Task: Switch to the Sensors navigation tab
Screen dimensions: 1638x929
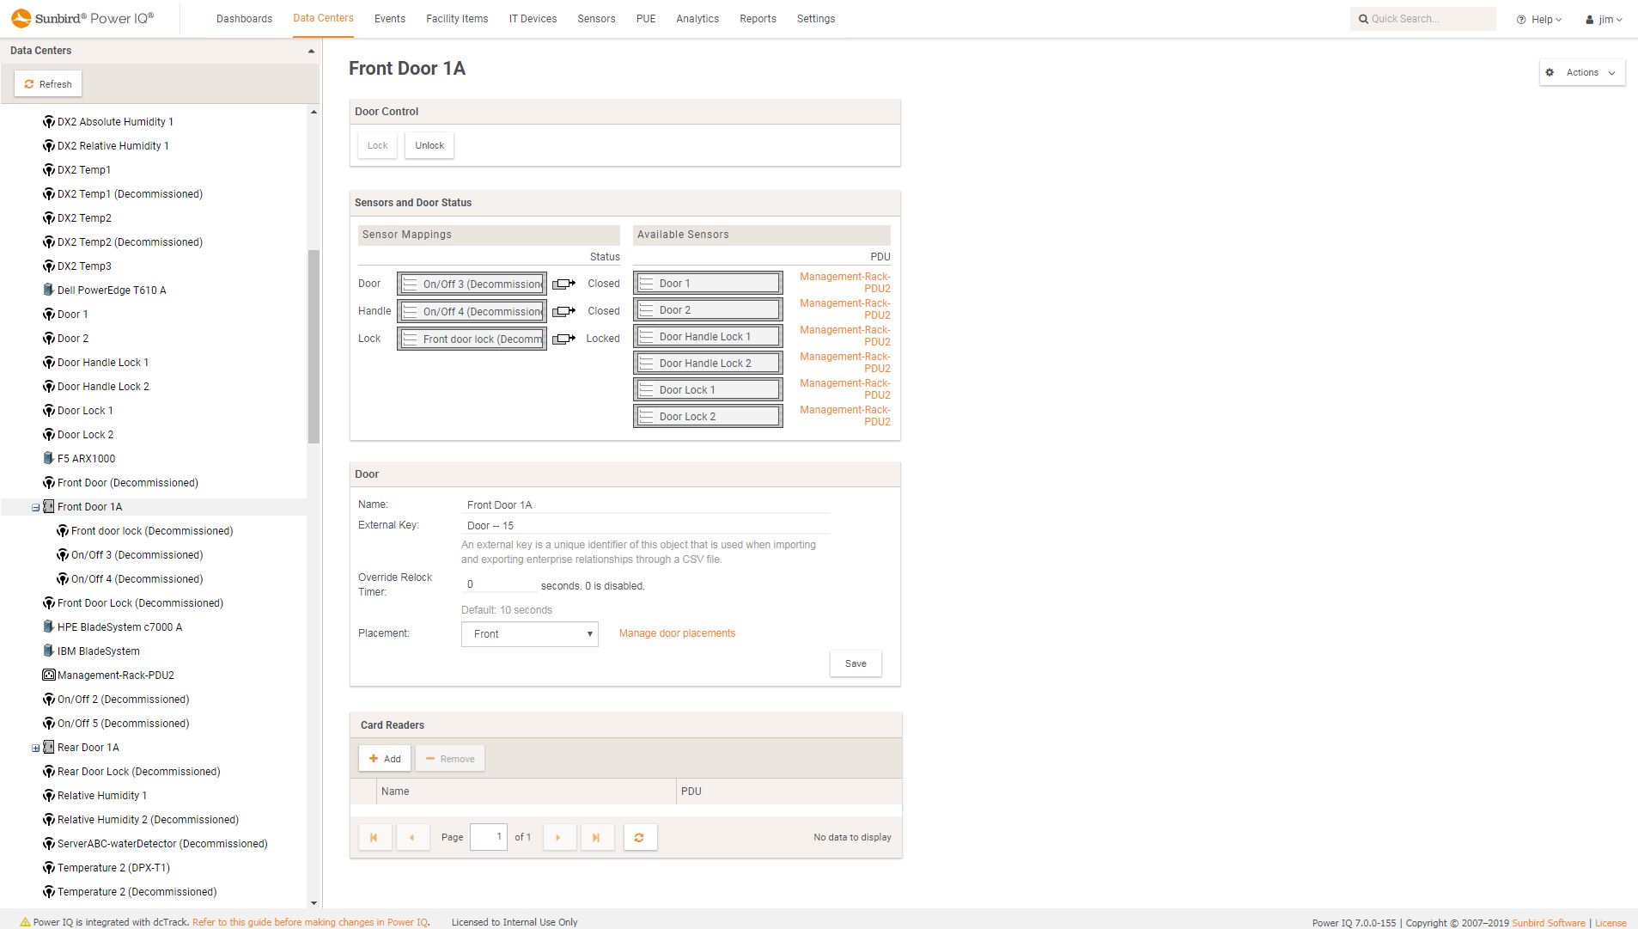Action: [x=596, y=18]
